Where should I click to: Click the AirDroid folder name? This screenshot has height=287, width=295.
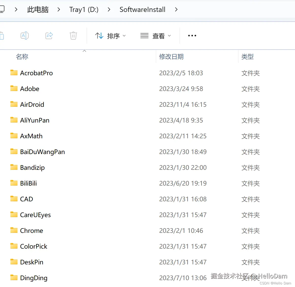tap(32, 104)
